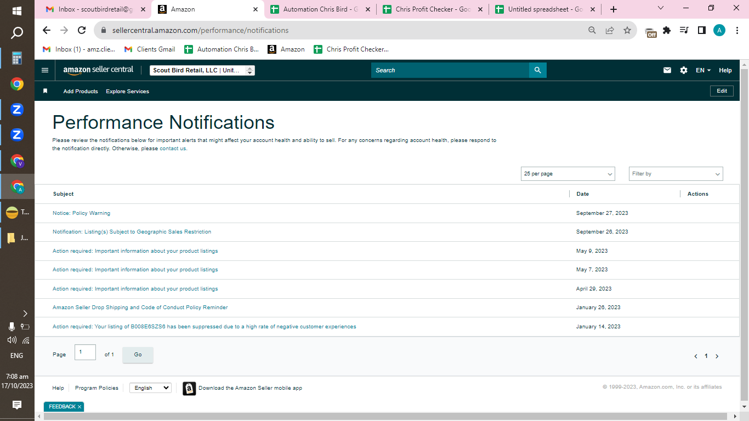Open the Program Policies footer link
Screen dimensions: 749x421
(x=97, y=388)
